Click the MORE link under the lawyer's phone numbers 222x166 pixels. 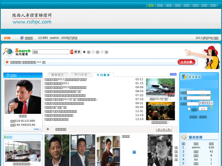pyautogui.click(x=37, y=129)
